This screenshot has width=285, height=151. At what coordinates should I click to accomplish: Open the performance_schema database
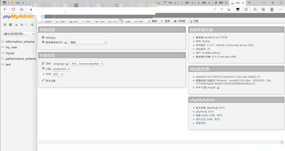pos(21,59)
